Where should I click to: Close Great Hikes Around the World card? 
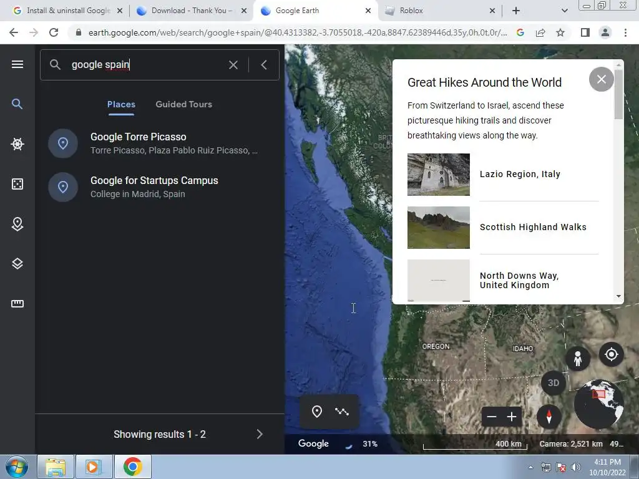(x=601, y=79)
